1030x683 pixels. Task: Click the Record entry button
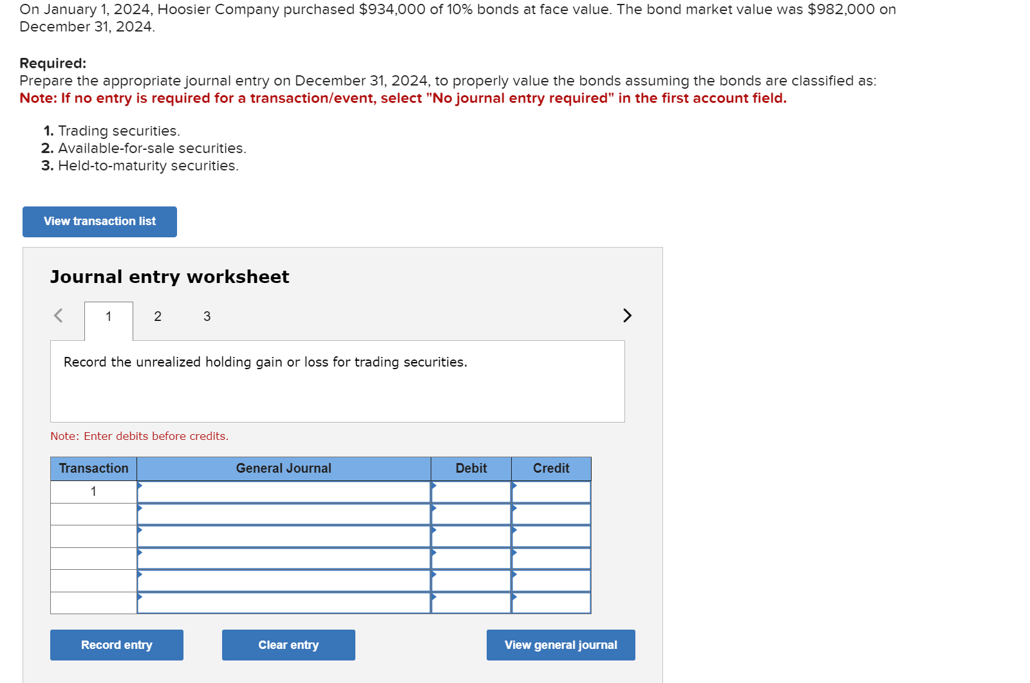pyautogui.click(x=116, y=644)
